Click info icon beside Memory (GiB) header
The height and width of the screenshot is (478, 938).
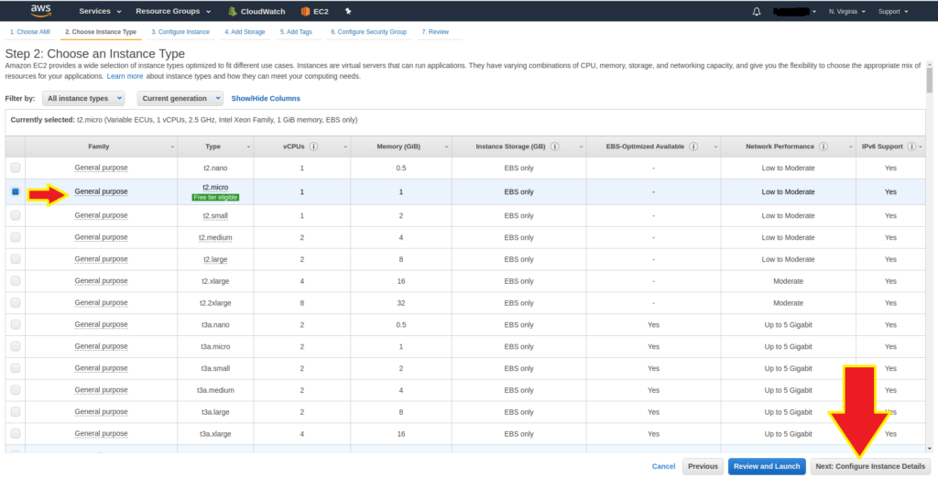431,147
